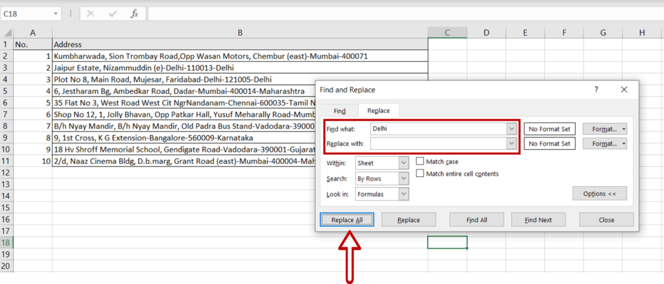Open the Search dropdown set to By Rows
Viewport: 664px width, 284px height.
pos(382,178)
